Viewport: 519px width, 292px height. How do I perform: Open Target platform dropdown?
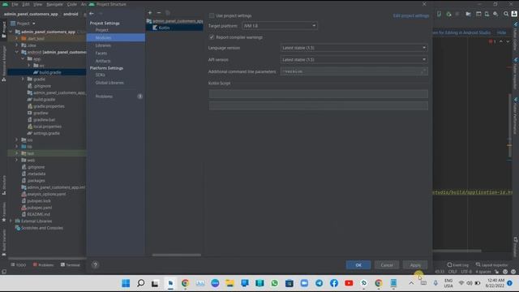pos(279,26)
